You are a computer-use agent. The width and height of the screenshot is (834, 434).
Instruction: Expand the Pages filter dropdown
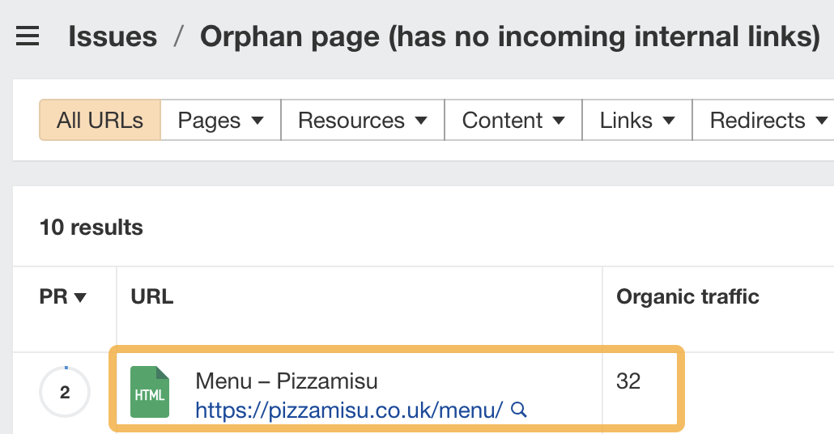(x=220, y=121)
